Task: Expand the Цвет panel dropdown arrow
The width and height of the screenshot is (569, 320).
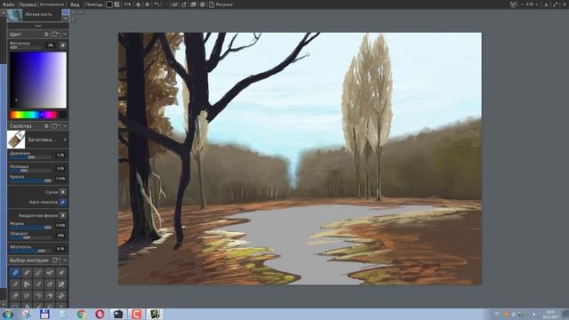Action: [x=65, y=34]
